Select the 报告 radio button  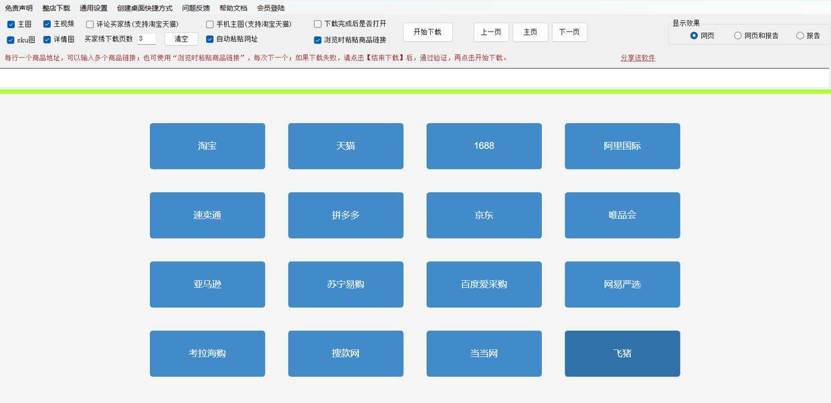[x=800, y=35]
